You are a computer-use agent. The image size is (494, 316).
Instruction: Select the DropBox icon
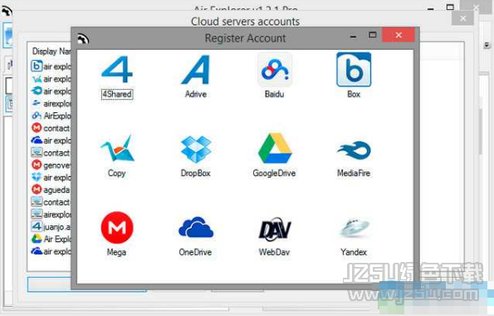196,149
